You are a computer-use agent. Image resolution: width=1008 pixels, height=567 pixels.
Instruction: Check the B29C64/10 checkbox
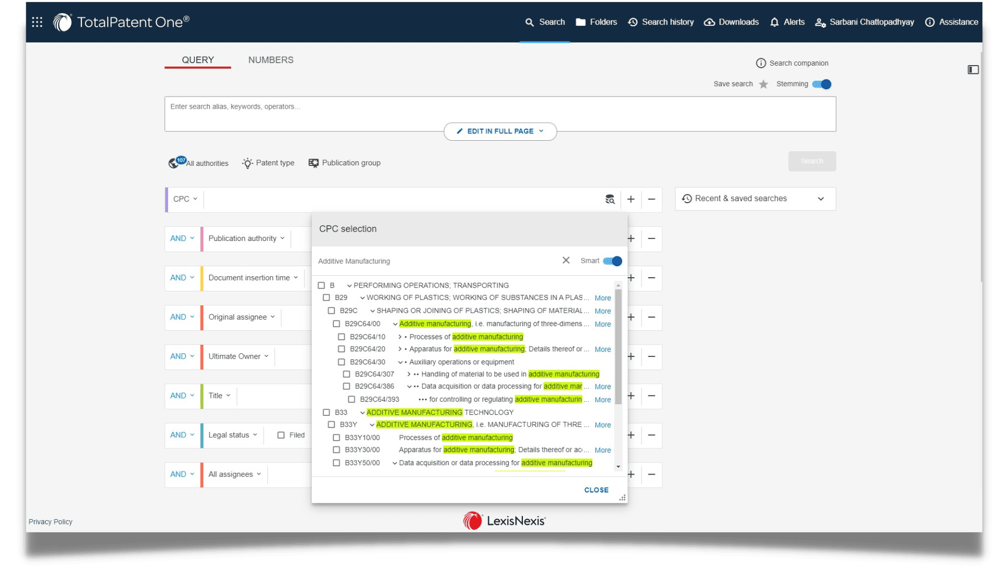342,337
